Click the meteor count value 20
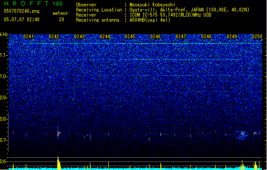The height and width of the screenshot is (170, 267). (x=62, y=20)
